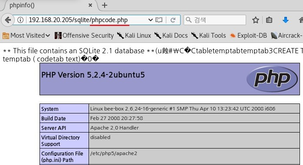This screenshot has height=165, width=303.
Task: Open Exploit-DB bookmark
Action: click(x=248, y=36)
